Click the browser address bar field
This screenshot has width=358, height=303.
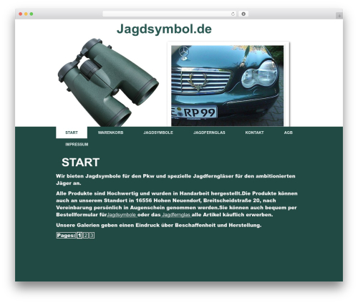pos(169,14)
